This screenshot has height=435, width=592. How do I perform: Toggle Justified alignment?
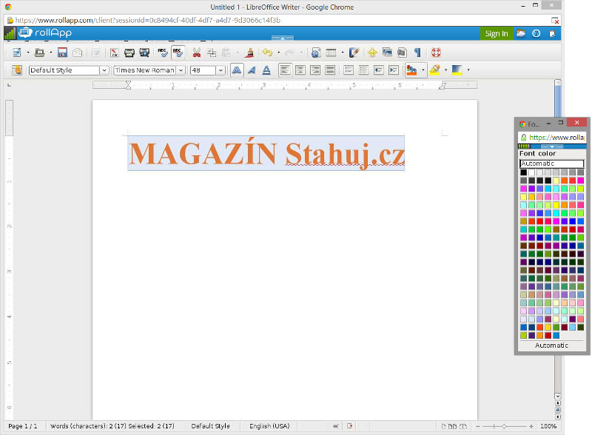330,70
